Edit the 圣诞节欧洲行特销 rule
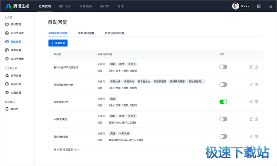The height and width of the screenshot is (166, 277). 251,84
